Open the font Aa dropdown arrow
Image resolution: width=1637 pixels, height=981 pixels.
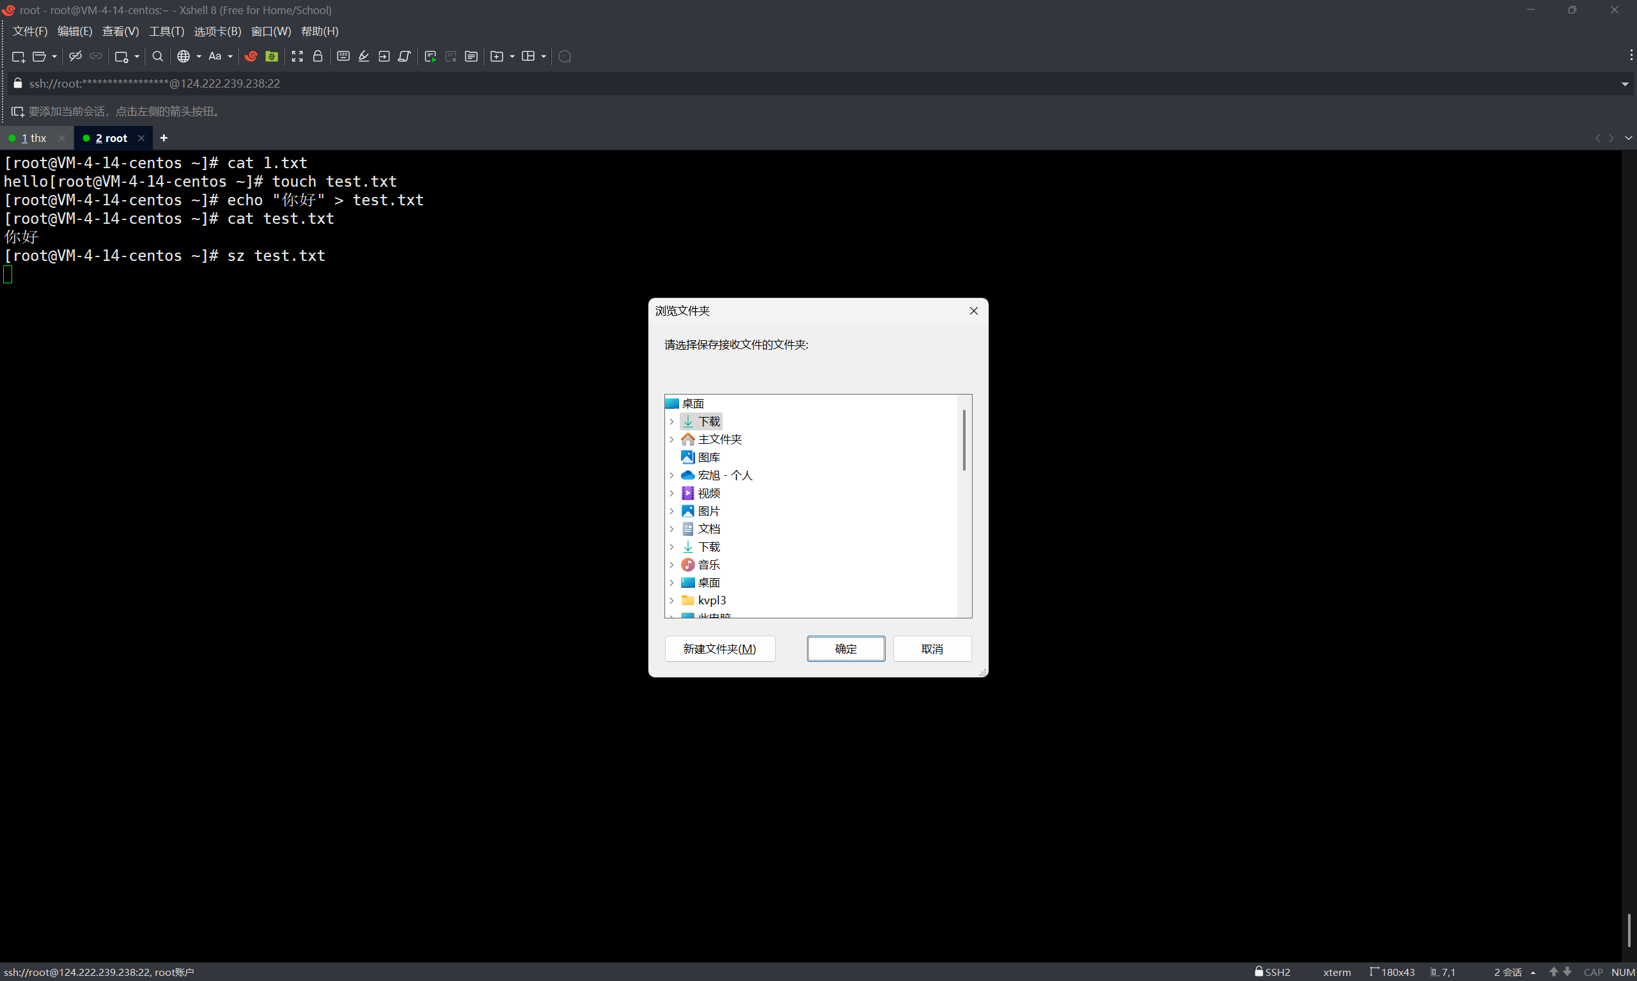[x=230, y=57]
